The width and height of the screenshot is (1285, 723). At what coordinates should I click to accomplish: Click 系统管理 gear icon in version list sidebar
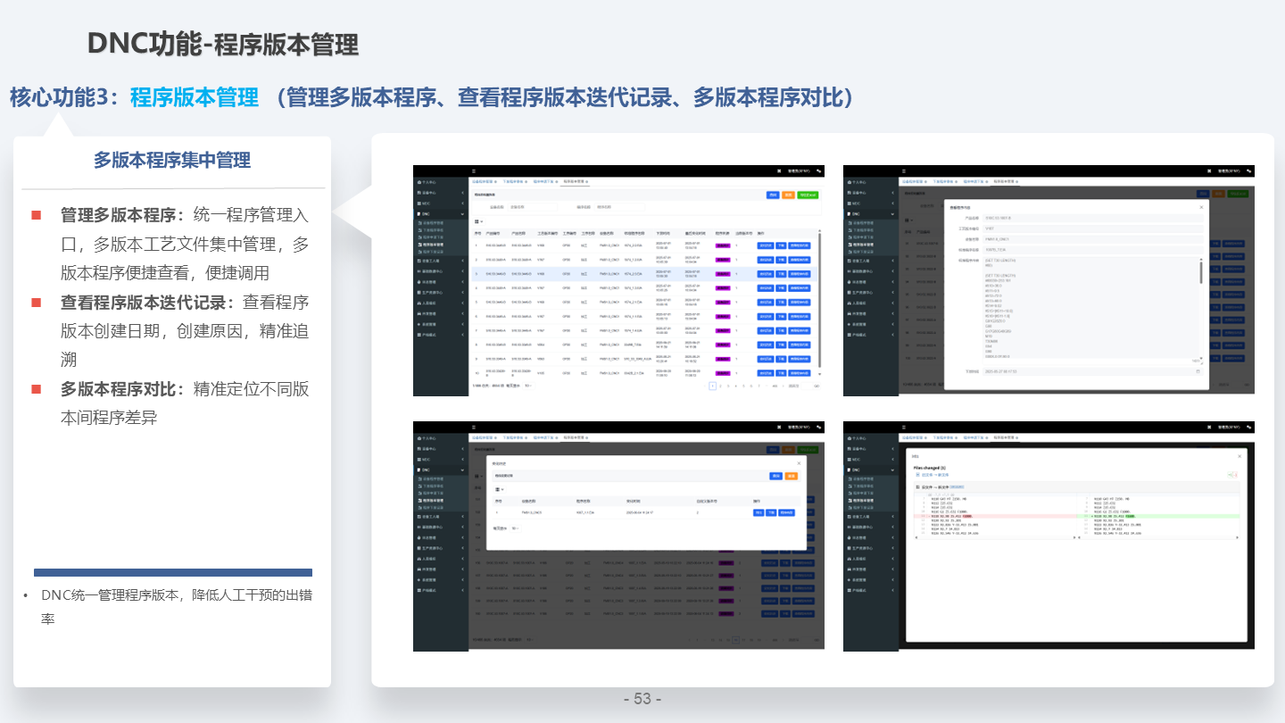tap(419, 324)
